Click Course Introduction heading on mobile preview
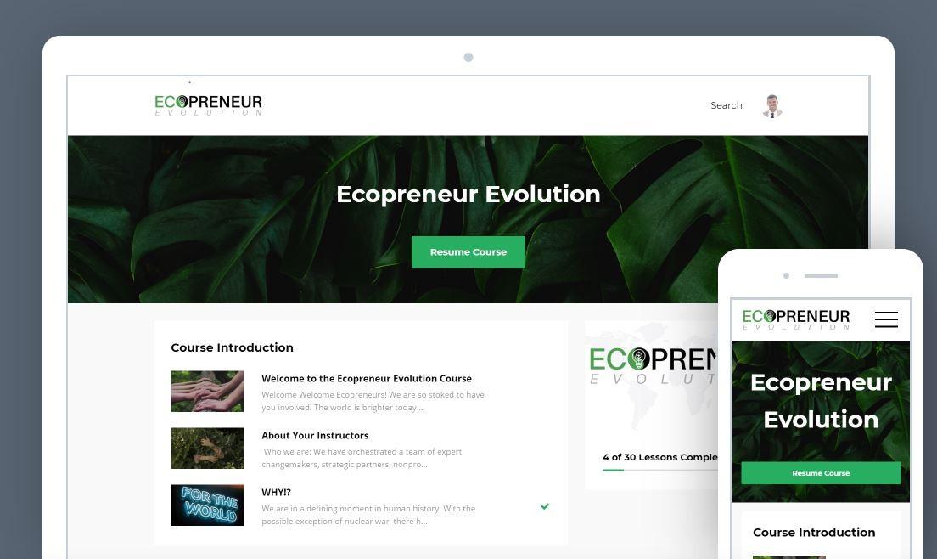The width and height of the screenshot is (937, 559). [814, 532]
